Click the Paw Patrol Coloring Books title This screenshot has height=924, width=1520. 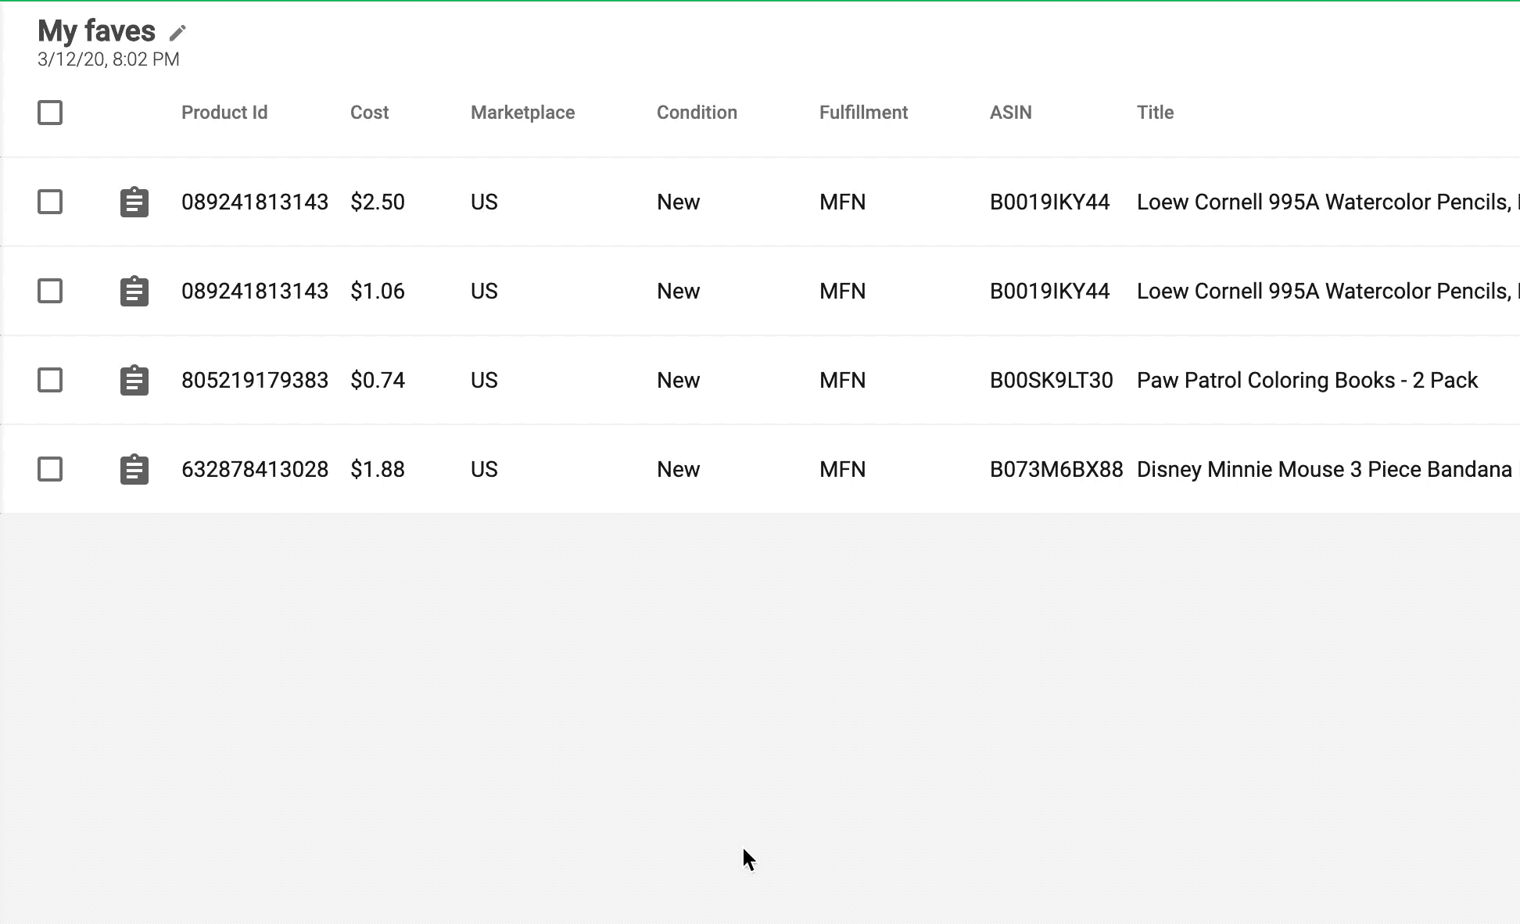pyautogui.click(x=1307, y=381)
